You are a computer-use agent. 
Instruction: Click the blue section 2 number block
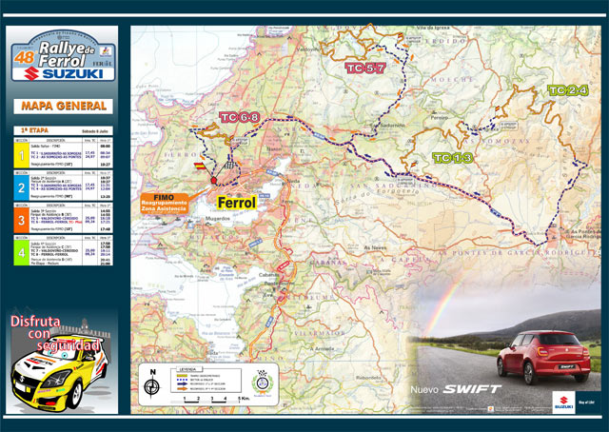[21, 188]
